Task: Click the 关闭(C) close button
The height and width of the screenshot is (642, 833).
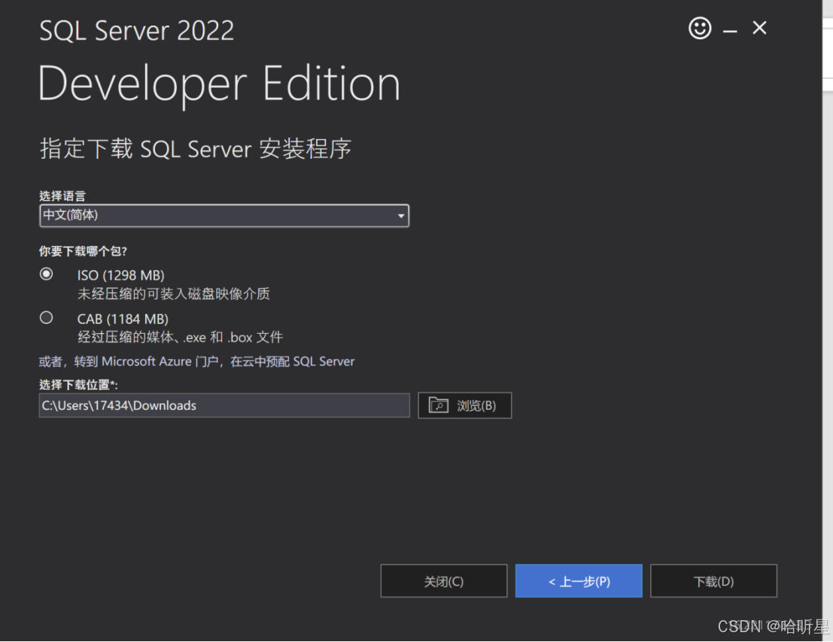Action: (444, 581)
